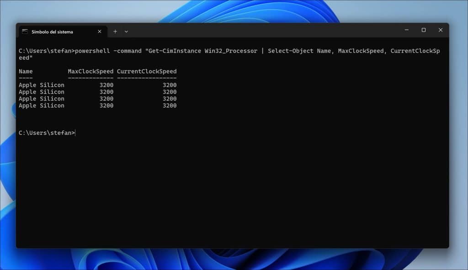The image size is (468, 270).
Task: Click the MaxClockSpeed column header
Action: pyautogui.click(x=90, y=71)
